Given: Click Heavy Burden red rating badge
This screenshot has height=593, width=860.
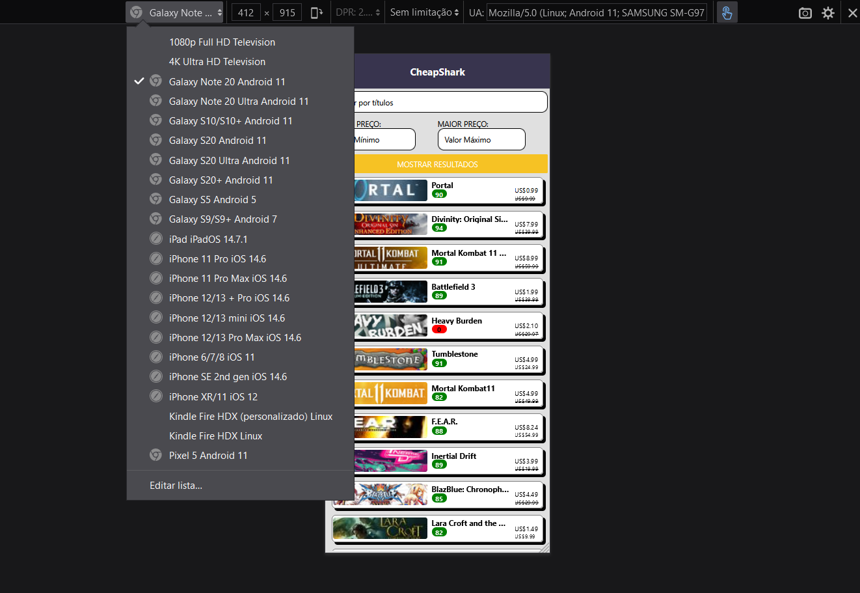Looking at the screenshot, I should click(x=439, y=329).
